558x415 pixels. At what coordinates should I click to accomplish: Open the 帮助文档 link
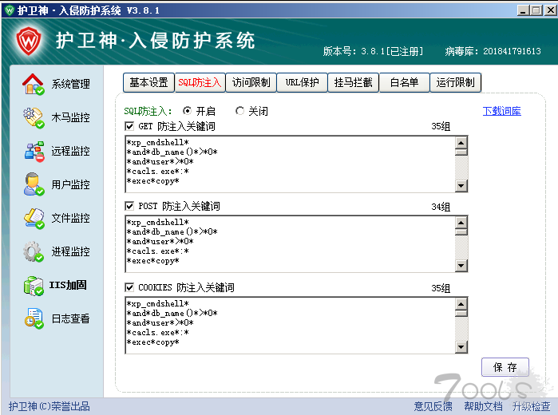tap(483, 406)
